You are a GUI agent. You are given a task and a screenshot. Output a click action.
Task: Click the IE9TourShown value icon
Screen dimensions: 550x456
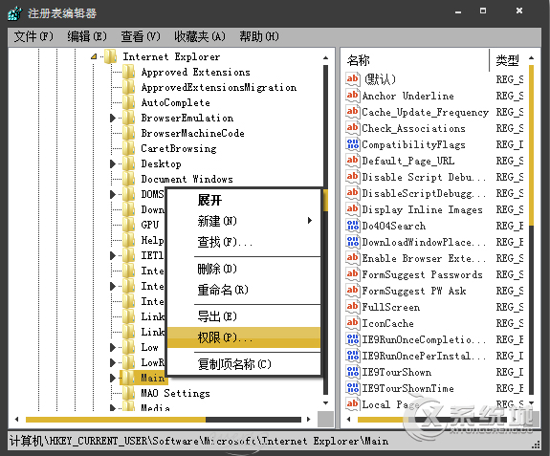point(353,372)
